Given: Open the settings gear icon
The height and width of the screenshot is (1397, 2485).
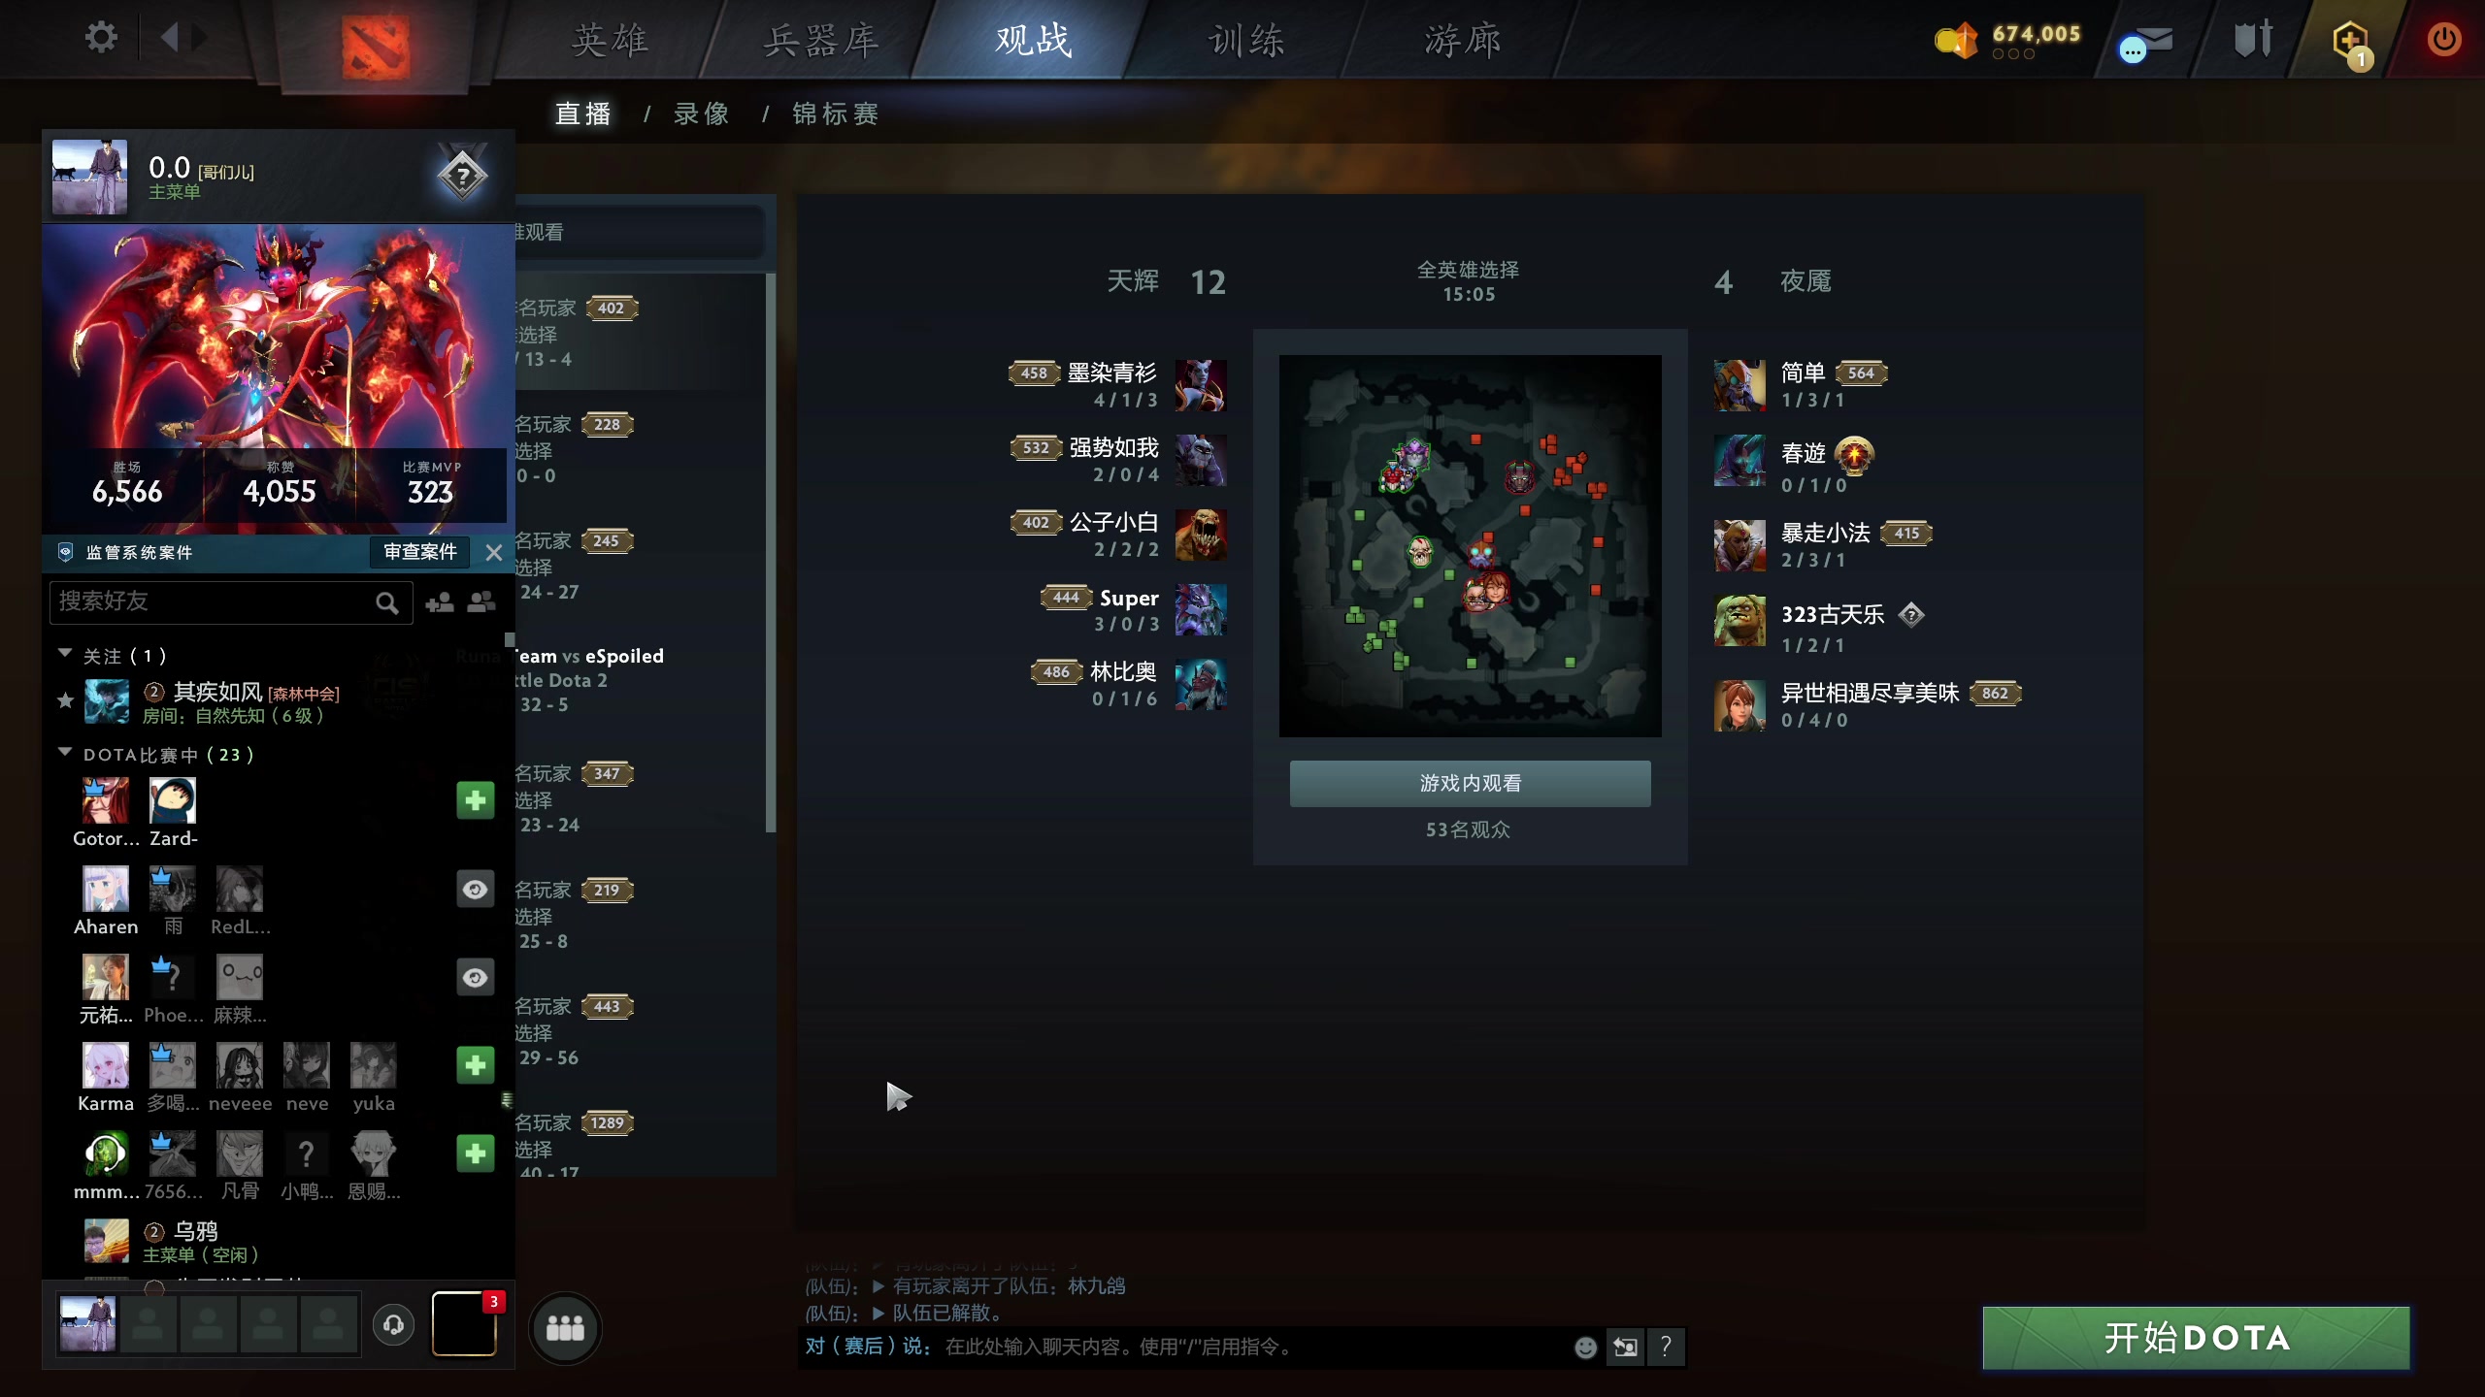Looking at the screenshot, I should point(101,39).
